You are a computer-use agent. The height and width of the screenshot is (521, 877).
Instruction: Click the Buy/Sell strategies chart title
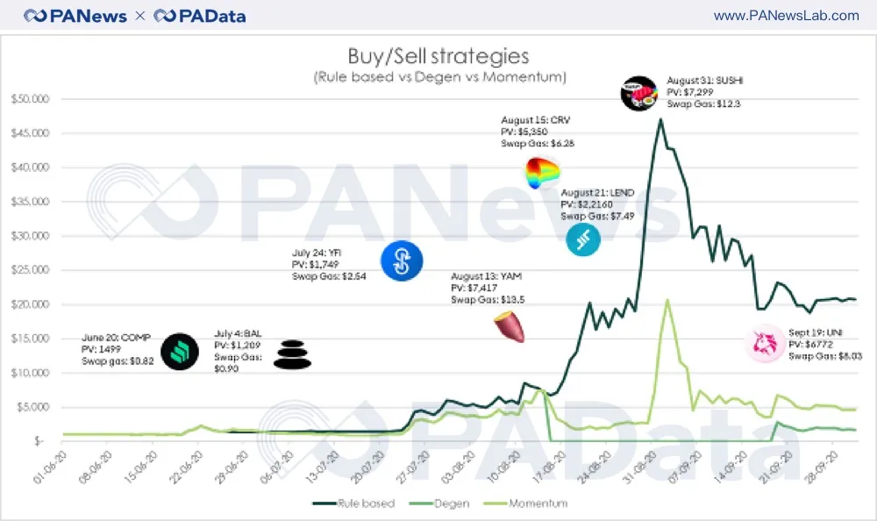[x=438, y=56]
